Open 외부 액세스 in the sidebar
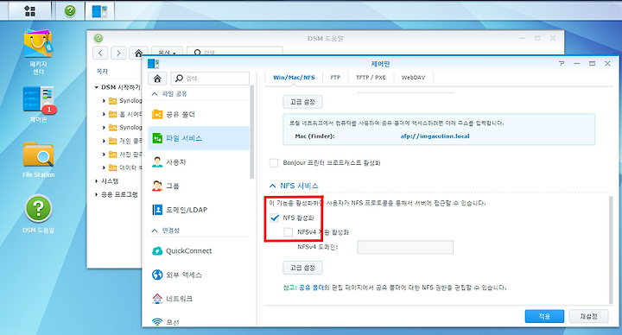622x335 pixels. [199, 275]
